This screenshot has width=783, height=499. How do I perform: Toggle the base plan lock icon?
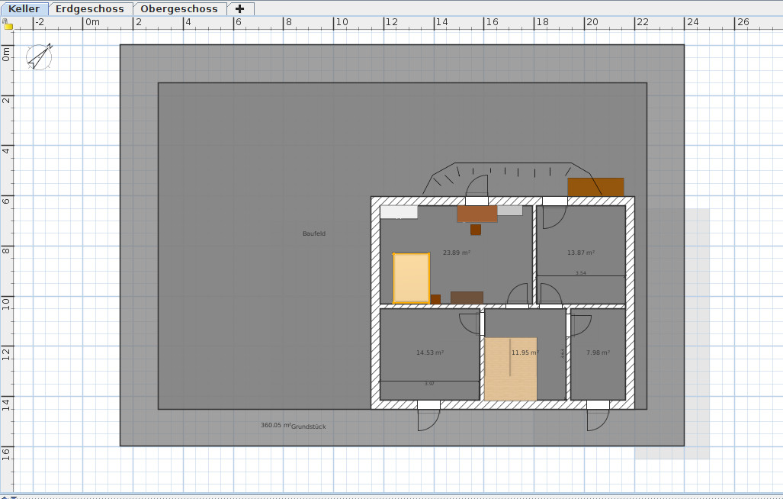click(8, 25)
